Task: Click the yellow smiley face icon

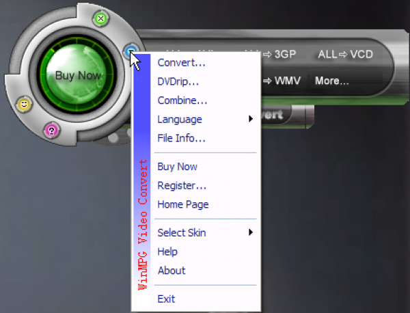Action: (24, 104)
